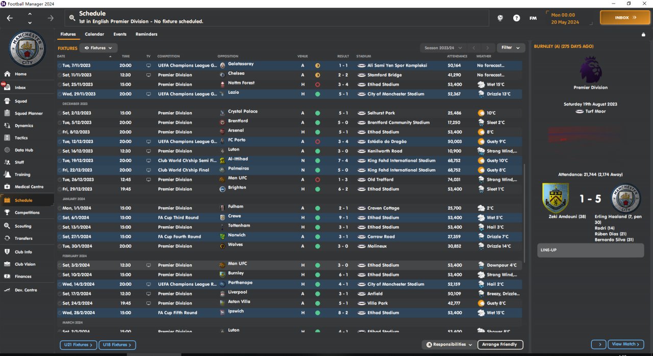Click the Data Hub icon in sidebar
Viewport: 653px width, 356px height.
click(x=7, y=150)
